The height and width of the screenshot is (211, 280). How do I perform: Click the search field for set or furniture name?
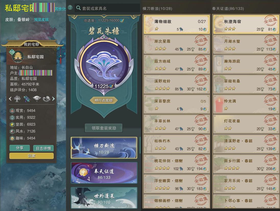point(107,8)
